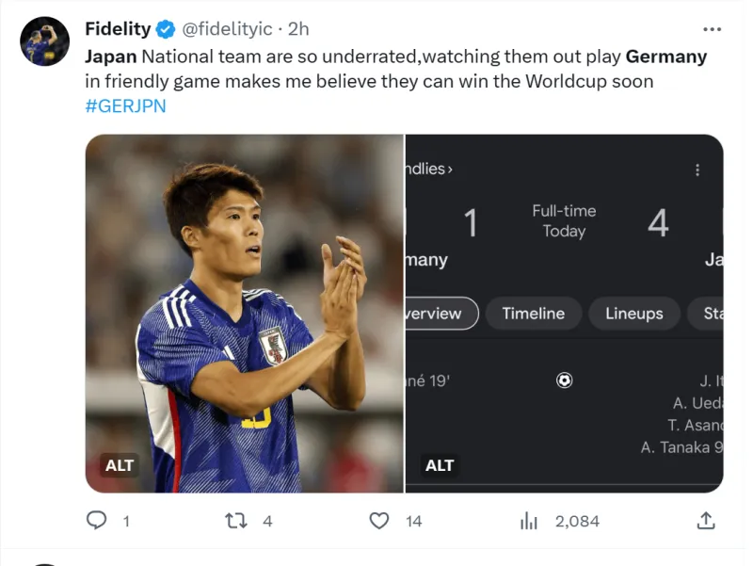The image size is (753, 566).
Task: View analytics via the bar chart icon
Action: coord(529,521)
